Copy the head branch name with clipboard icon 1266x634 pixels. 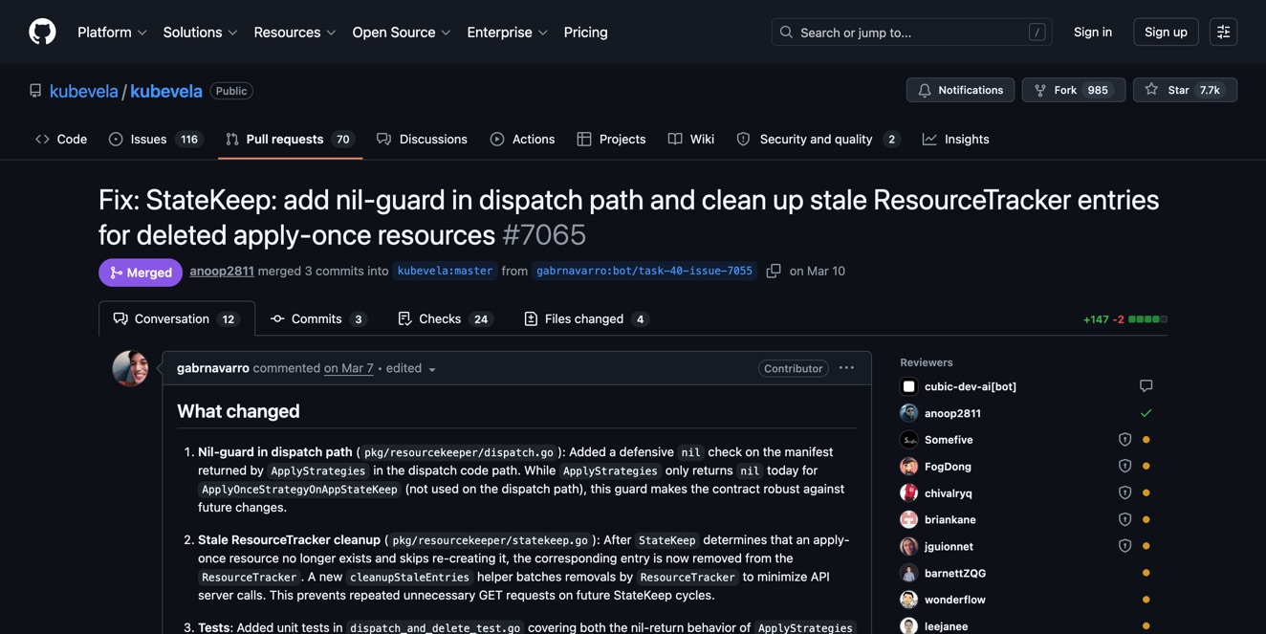[774, 270]
